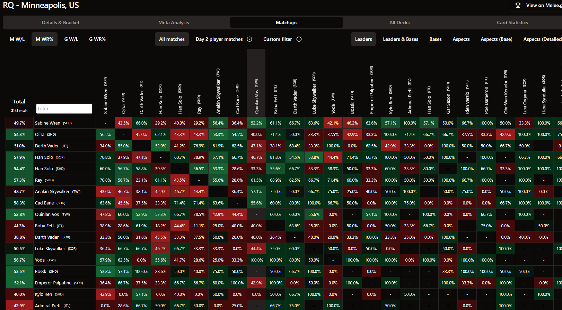Click the Darth Vader (JTL) row label
Viewport: 562px width, 310px height.
pyautogui.click(x=52, y=146)
